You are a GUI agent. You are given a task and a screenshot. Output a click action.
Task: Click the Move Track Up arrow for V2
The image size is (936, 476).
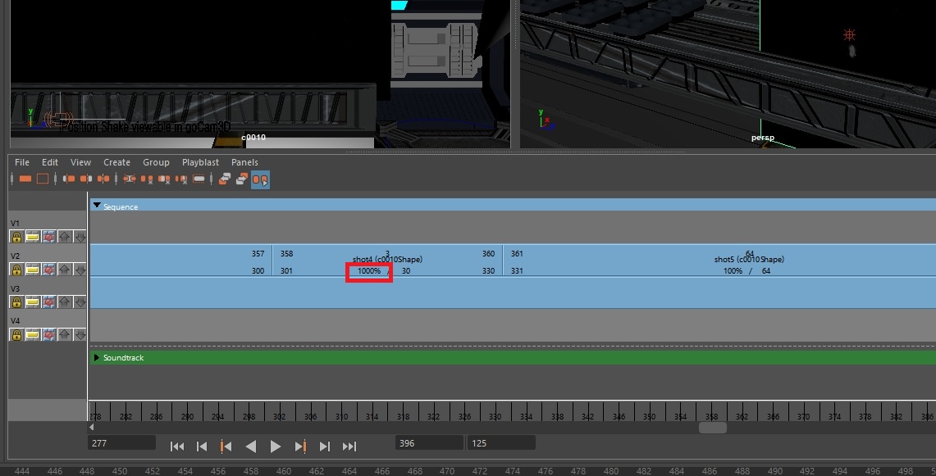66,270
